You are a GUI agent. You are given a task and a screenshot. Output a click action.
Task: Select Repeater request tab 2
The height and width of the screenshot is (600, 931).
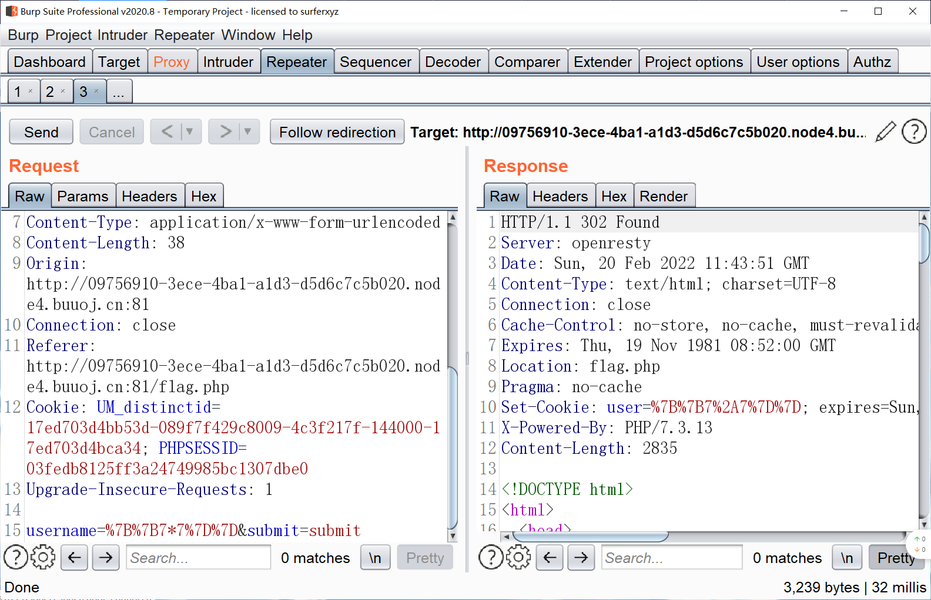click(x=50, y=91)
